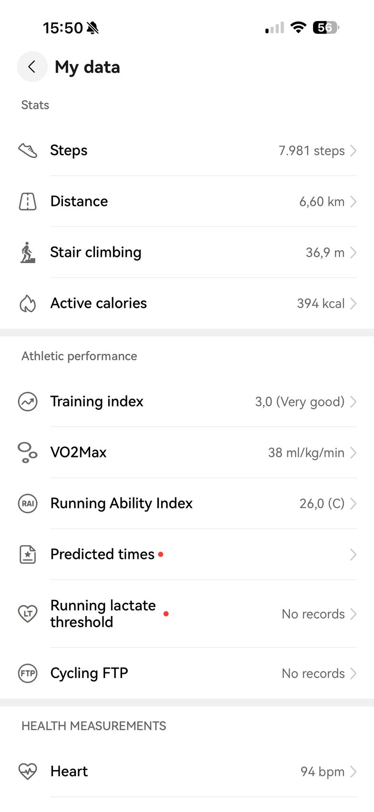Open the 6,60 km distance value

point(322,202)
